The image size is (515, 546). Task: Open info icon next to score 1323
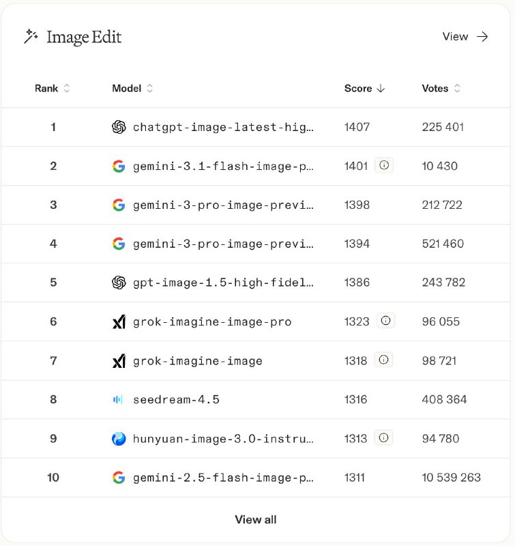pos(386,321)
